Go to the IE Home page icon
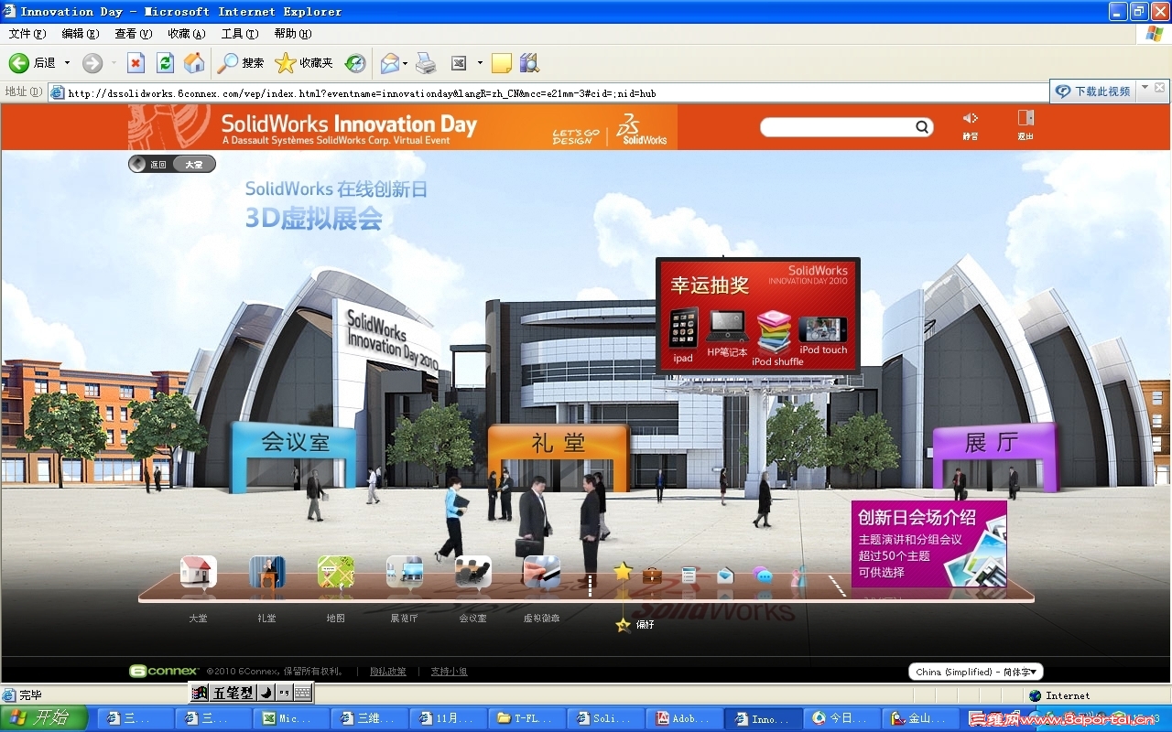The image size is (1172, 732). 194,63
